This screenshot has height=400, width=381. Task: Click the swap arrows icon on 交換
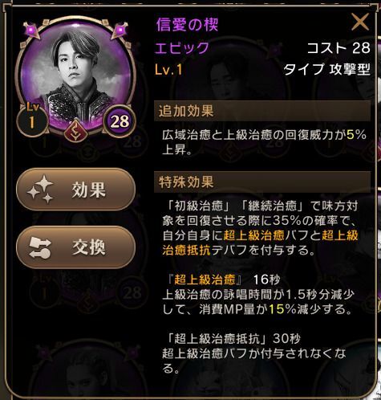40,247
